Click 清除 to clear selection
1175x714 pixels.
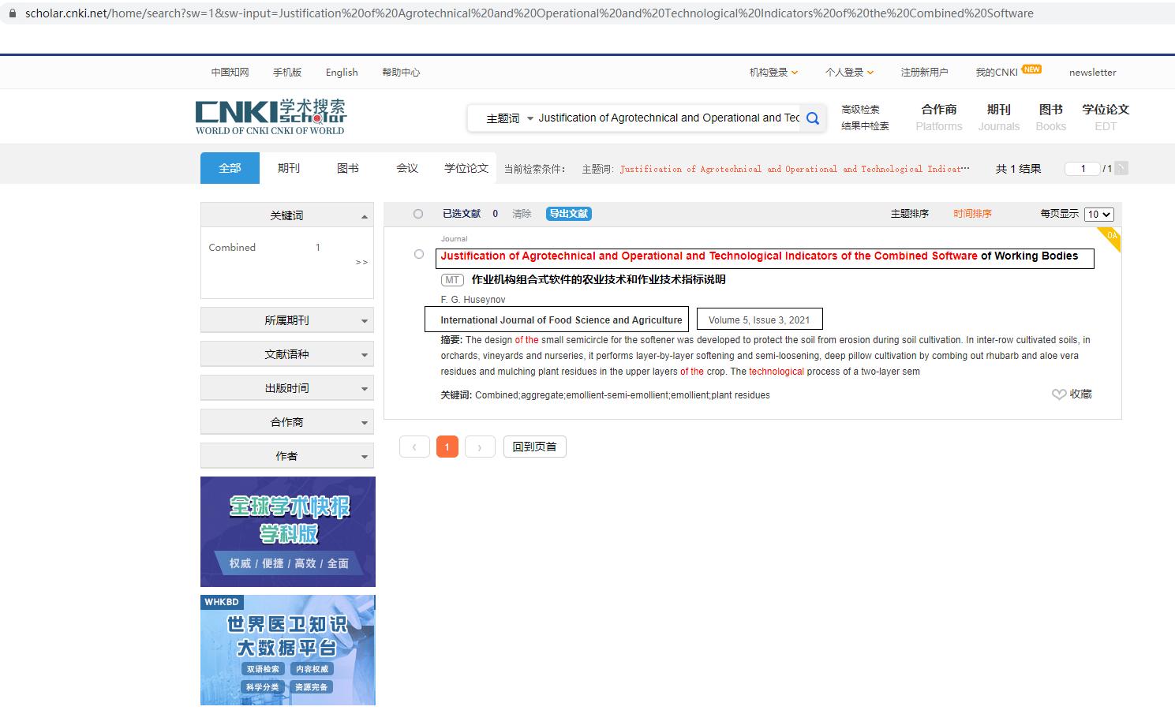pyautogui.click(x=522, y=214)
